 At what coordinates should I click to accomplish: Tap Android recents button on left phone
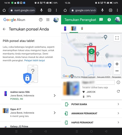(x=16, y=131)
